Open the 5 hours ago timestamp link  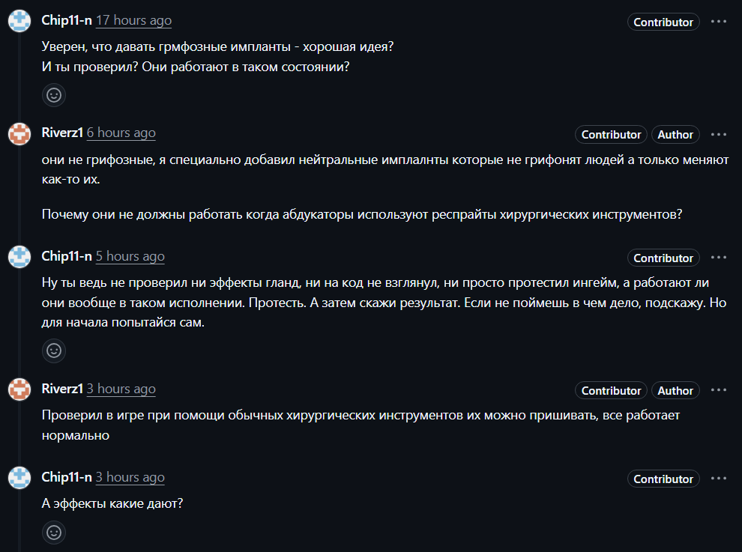pos(130,256)
